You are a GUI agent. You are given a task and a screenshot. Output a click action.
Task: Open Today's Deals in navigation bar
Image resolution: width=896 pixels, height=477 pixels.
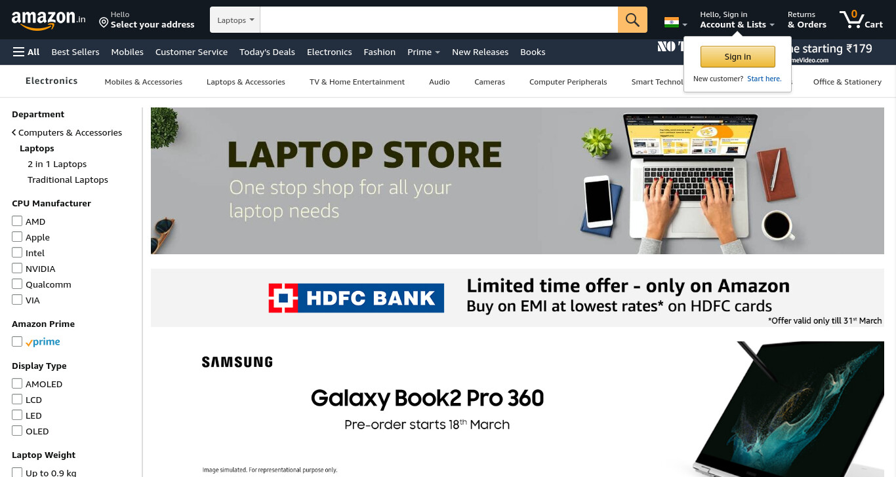tap(267, 52)
